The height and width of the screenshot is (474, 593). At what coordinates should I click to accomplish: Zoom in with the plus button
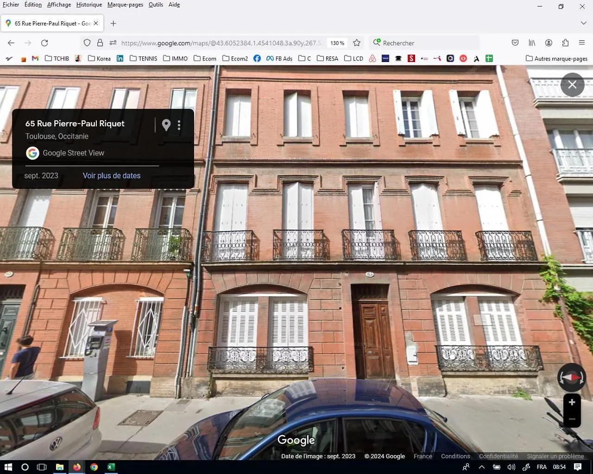pos(572,402)
